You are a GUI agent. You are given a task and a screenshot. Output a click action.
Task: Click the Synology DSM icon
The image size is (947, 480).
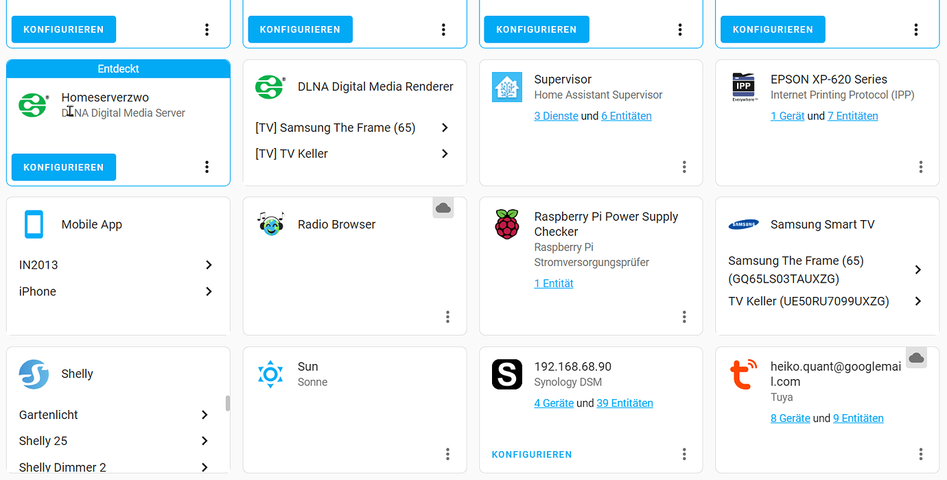click(506, 374)
